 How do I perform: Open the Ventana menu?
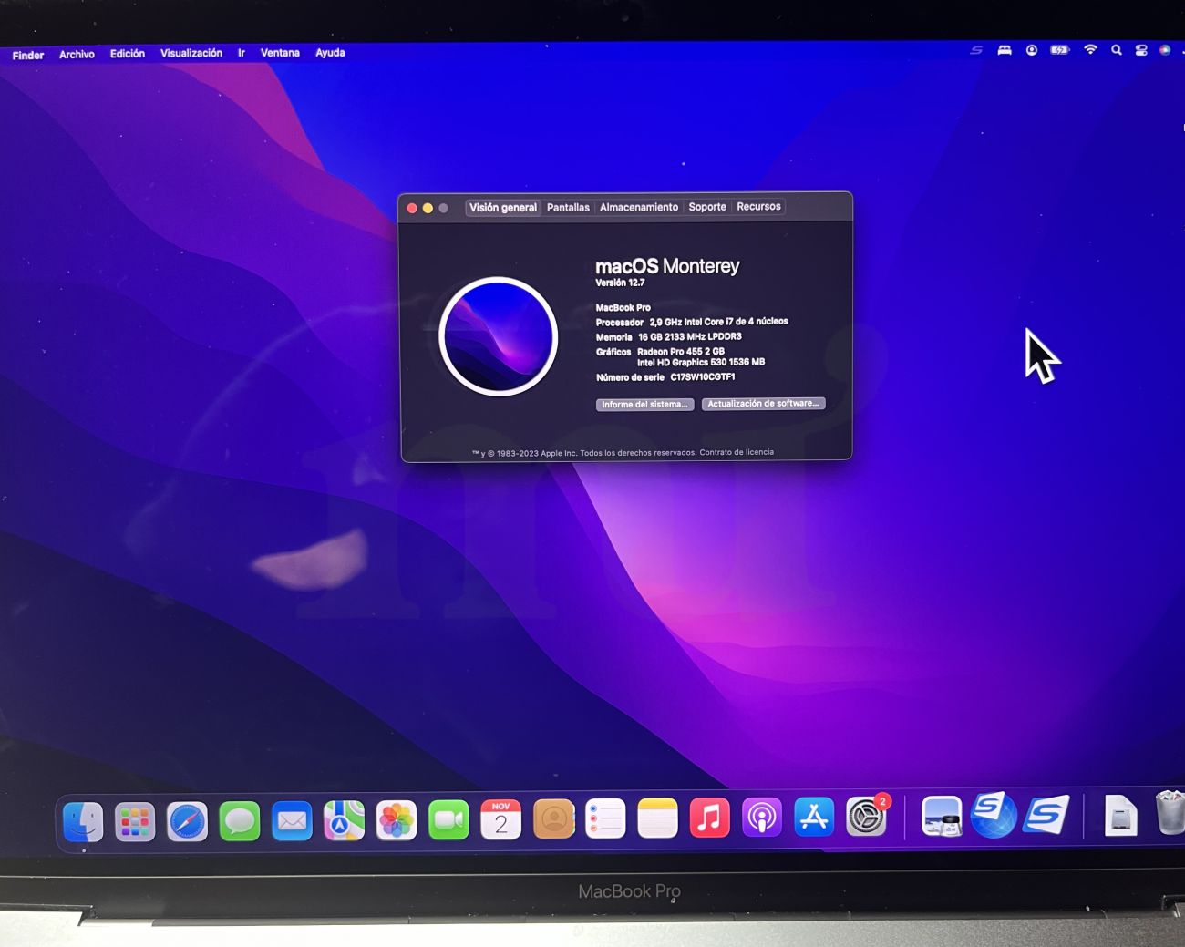coord(280,53)
